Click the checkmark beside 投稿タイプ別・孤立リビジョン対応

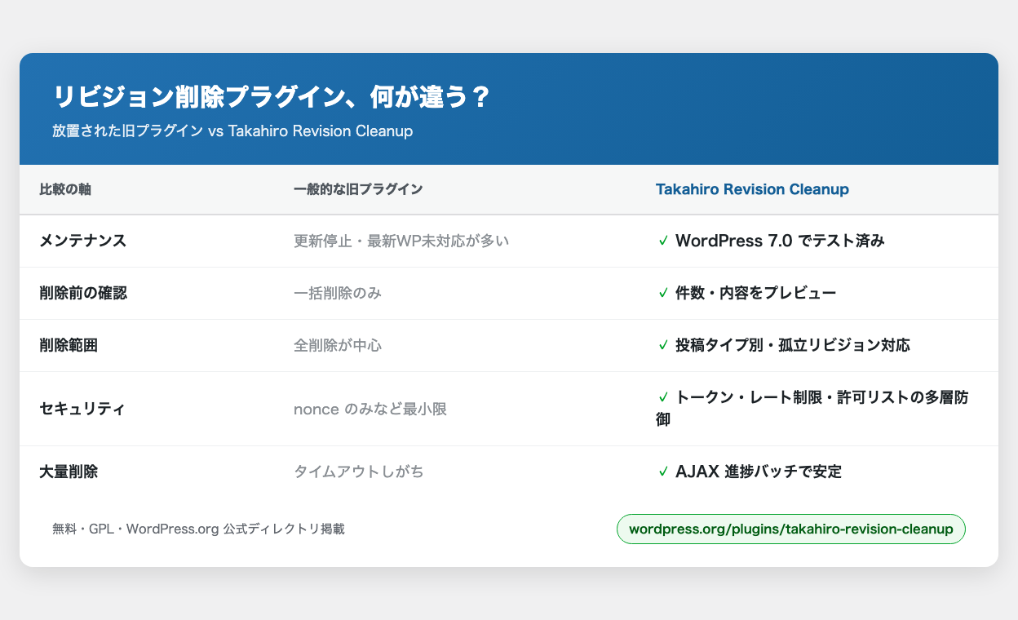tap(663, 345)
